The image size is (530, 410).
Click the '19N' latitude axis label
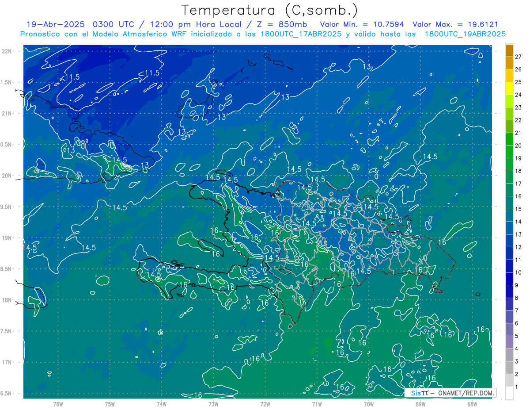(7, 238)
